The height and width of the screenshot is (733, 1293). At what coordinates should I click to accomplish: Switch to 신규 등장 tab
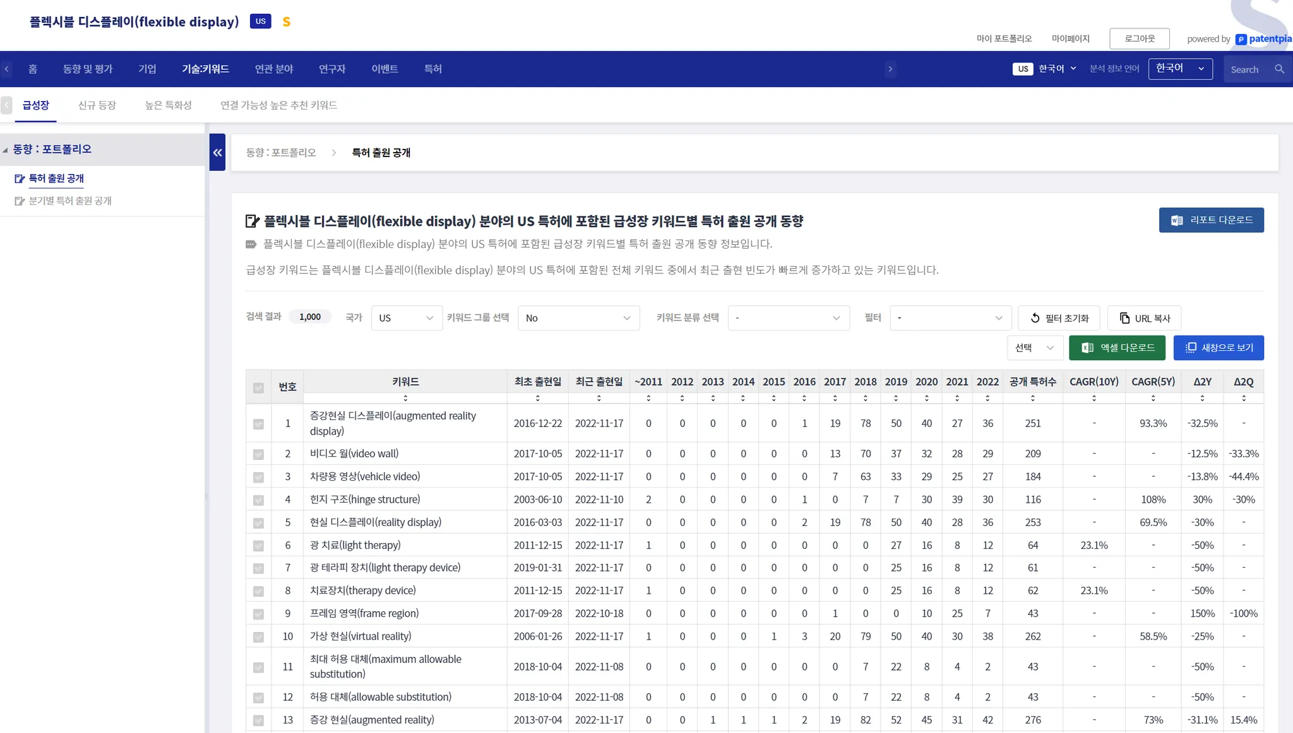pyautogui.click(x=97, y=105)
